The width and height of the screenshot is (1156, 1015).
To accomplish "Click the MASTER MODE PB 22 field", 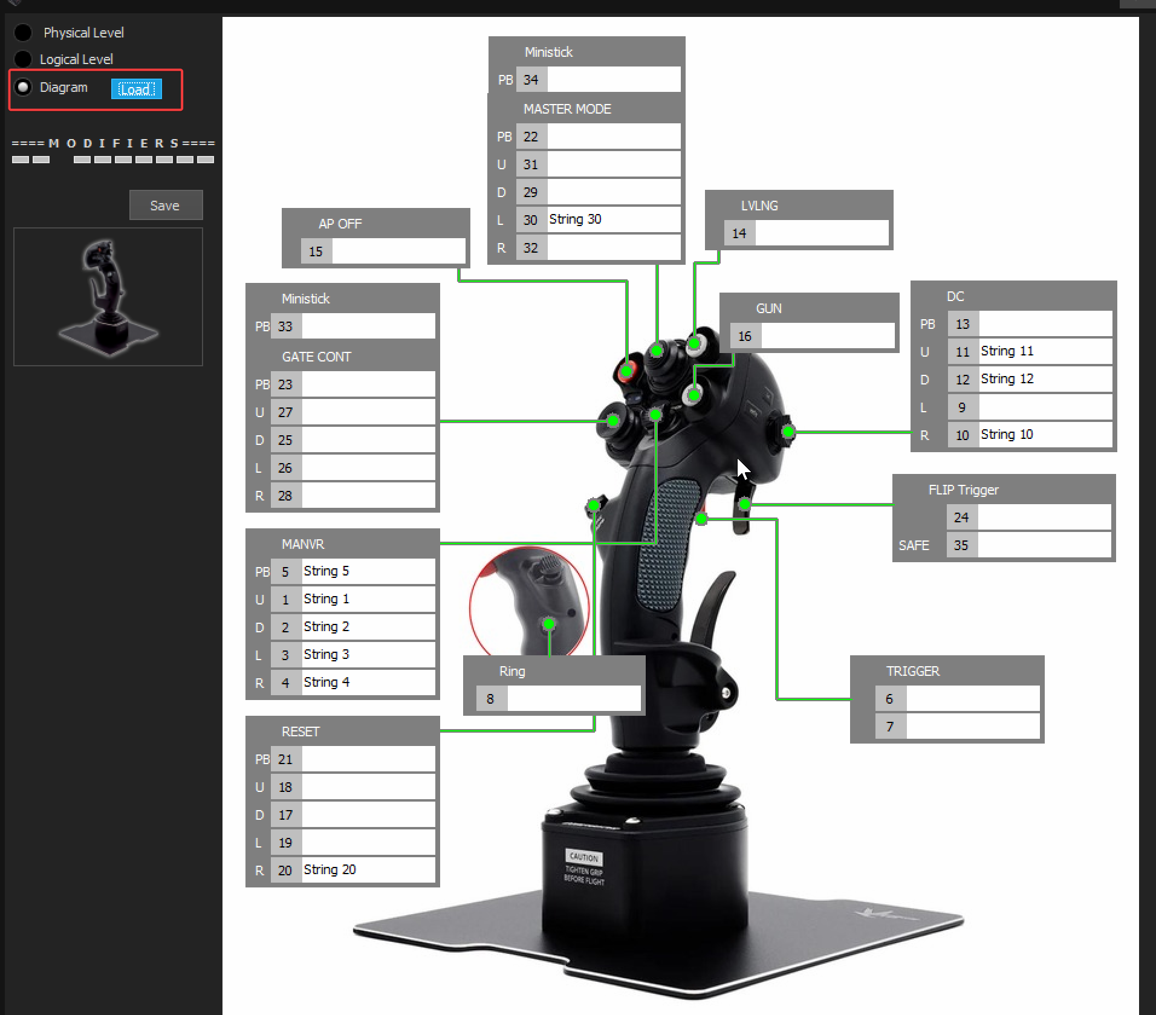I will (x=614, y=136).
